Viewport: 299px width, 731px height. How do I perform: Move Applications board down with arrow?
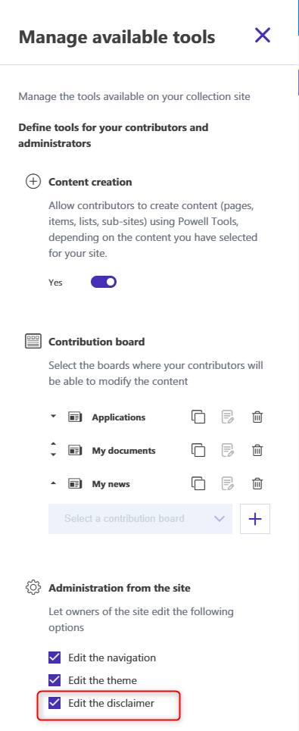(x=53, y=417)
